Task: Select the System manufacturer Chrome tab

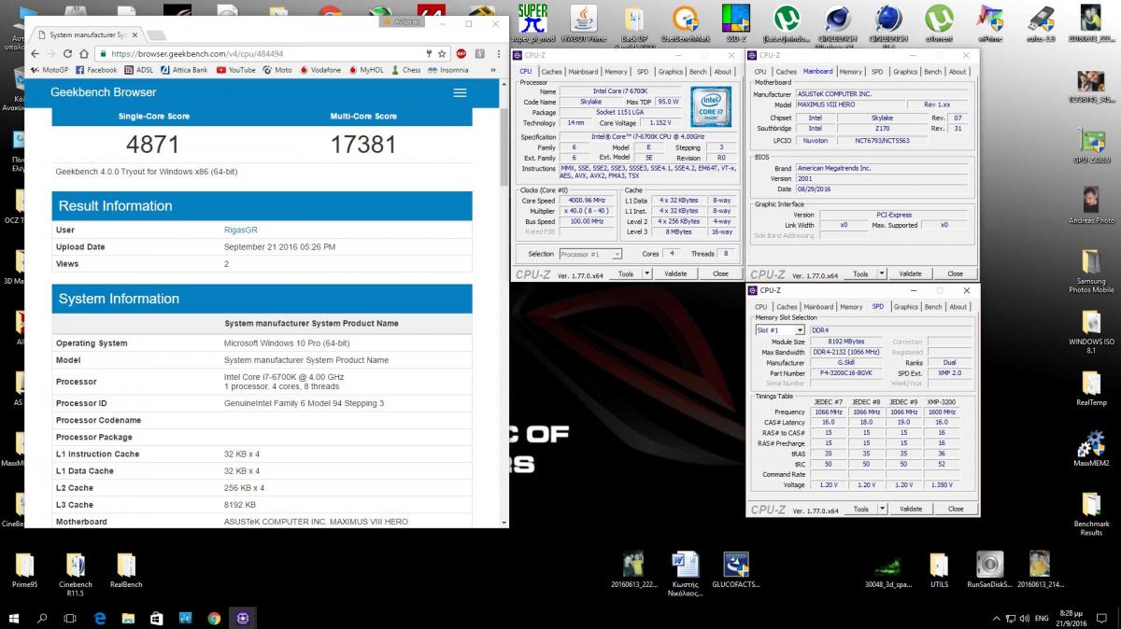Action: 86,35
